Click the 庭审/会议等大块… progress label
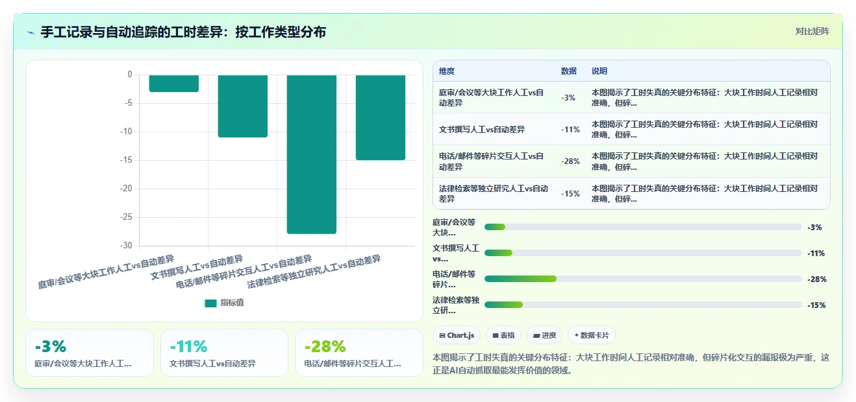This screenshot has height=402, width=856. (454, 227)
